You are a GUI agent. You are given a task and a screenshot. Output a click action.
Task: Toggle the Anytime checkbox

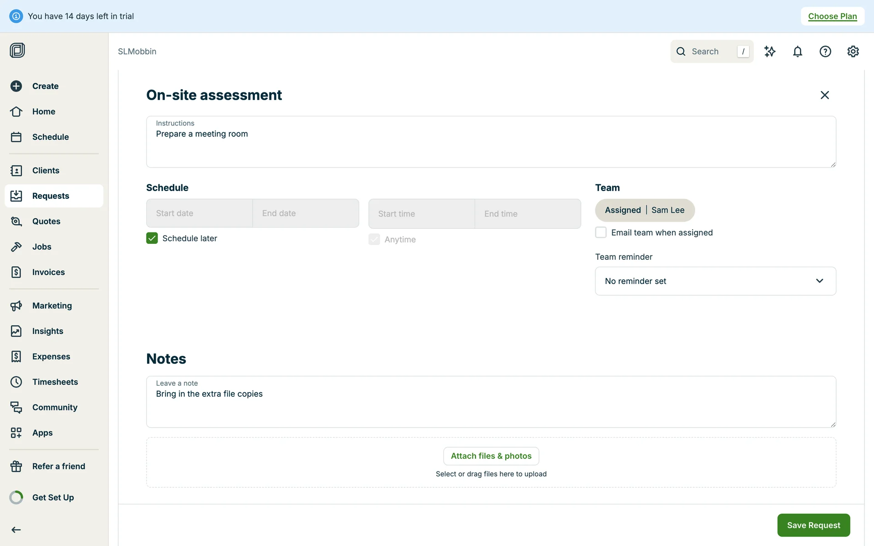click(x=374, y=239)
